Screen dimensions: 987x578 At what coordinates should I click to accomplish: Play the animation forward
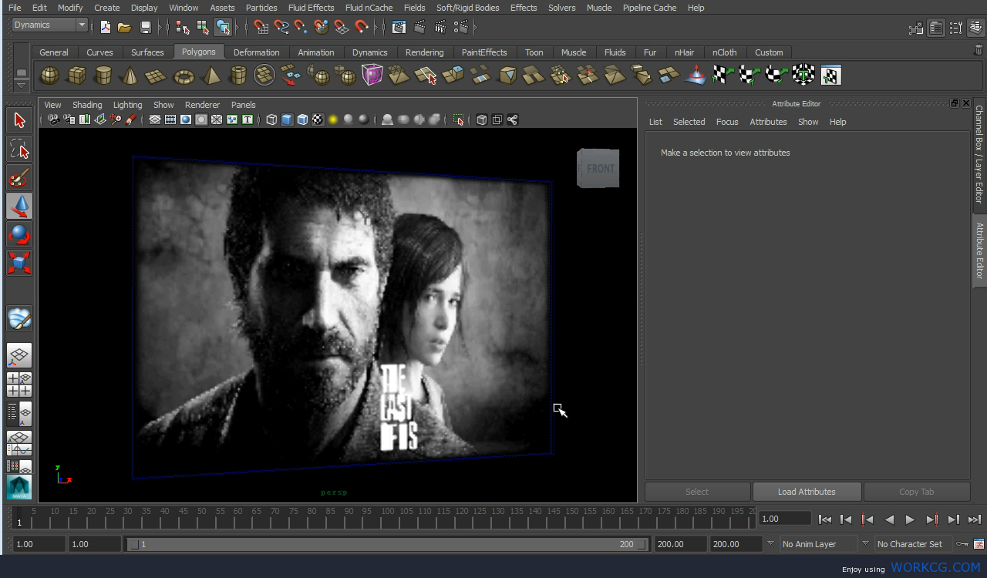point(910,519)
